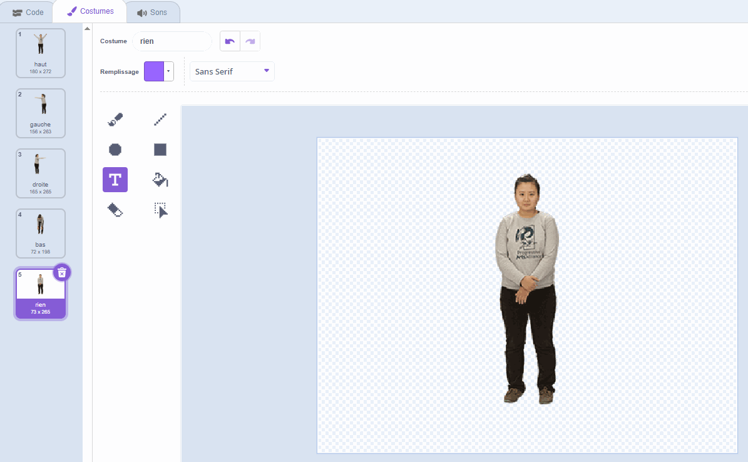The image size is (748, 462).
Task: Delete the rien costume with trash icon
Action: pos(62,272)
